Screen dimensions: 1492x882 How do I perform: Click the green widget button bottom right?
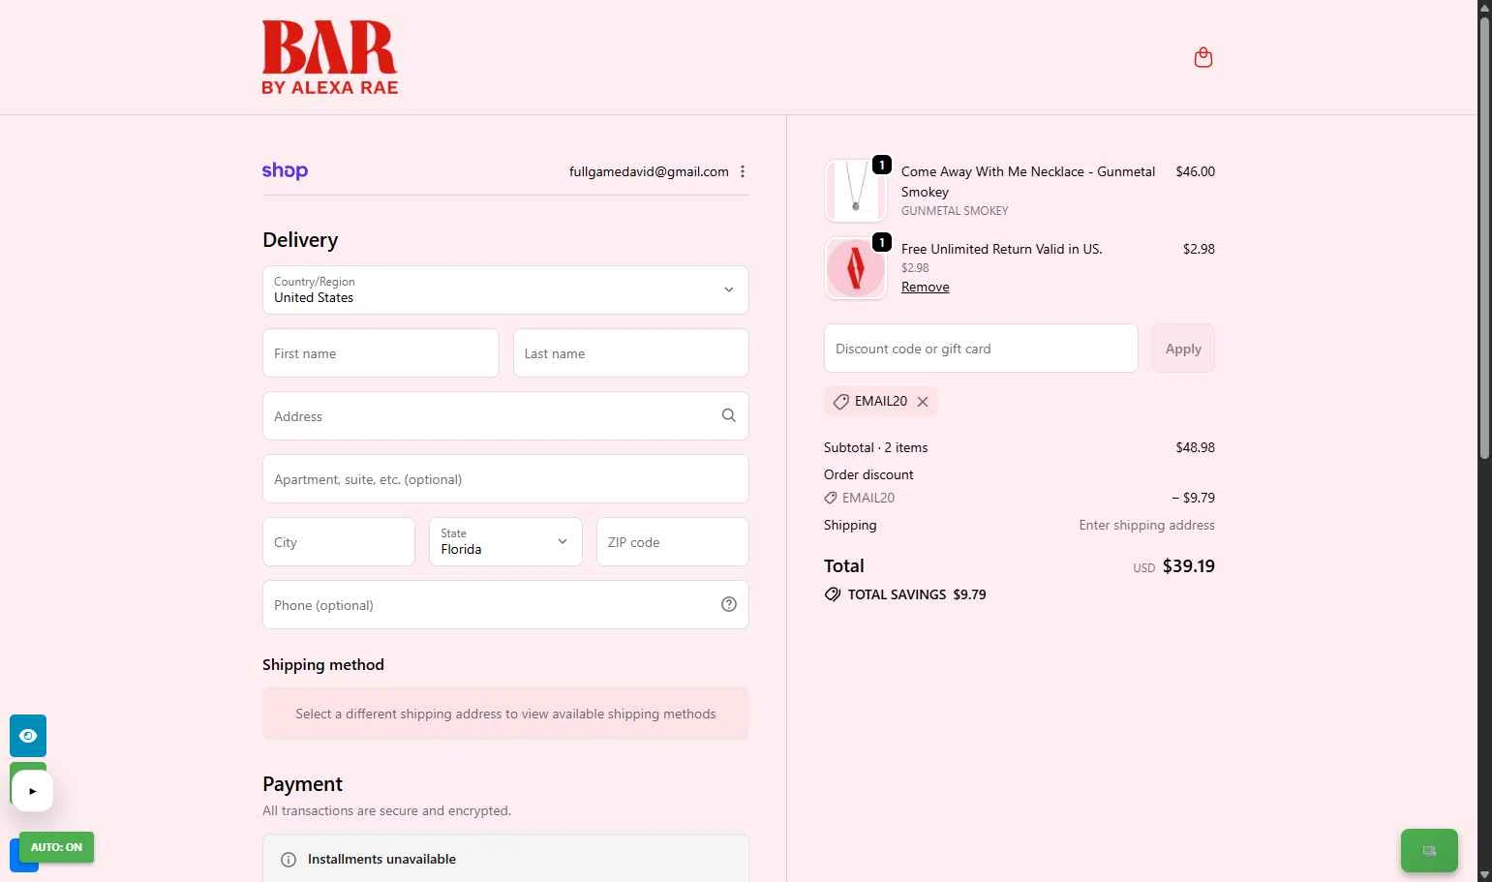click(1429, 851)
